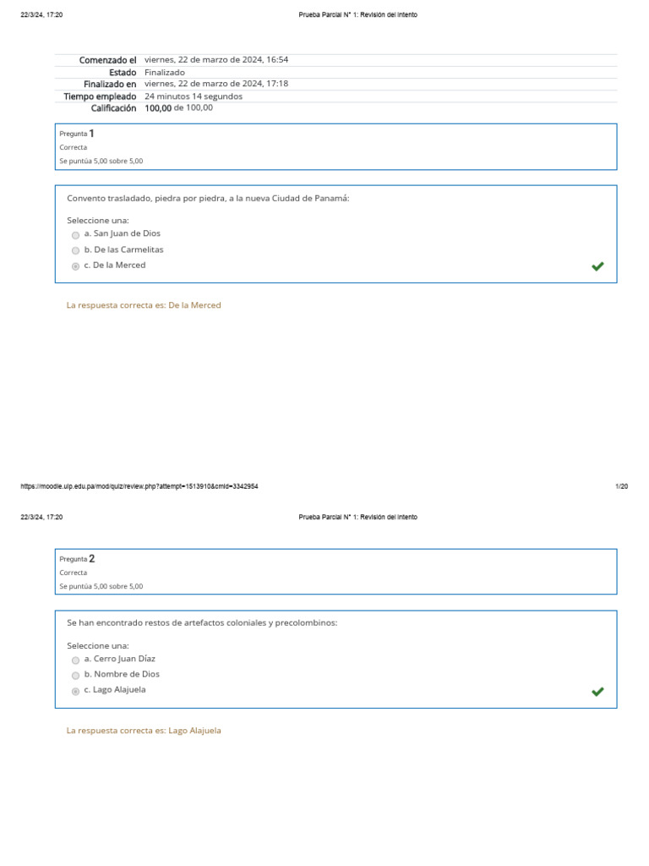Choose radio option b. De las Carmelitas

76,251
